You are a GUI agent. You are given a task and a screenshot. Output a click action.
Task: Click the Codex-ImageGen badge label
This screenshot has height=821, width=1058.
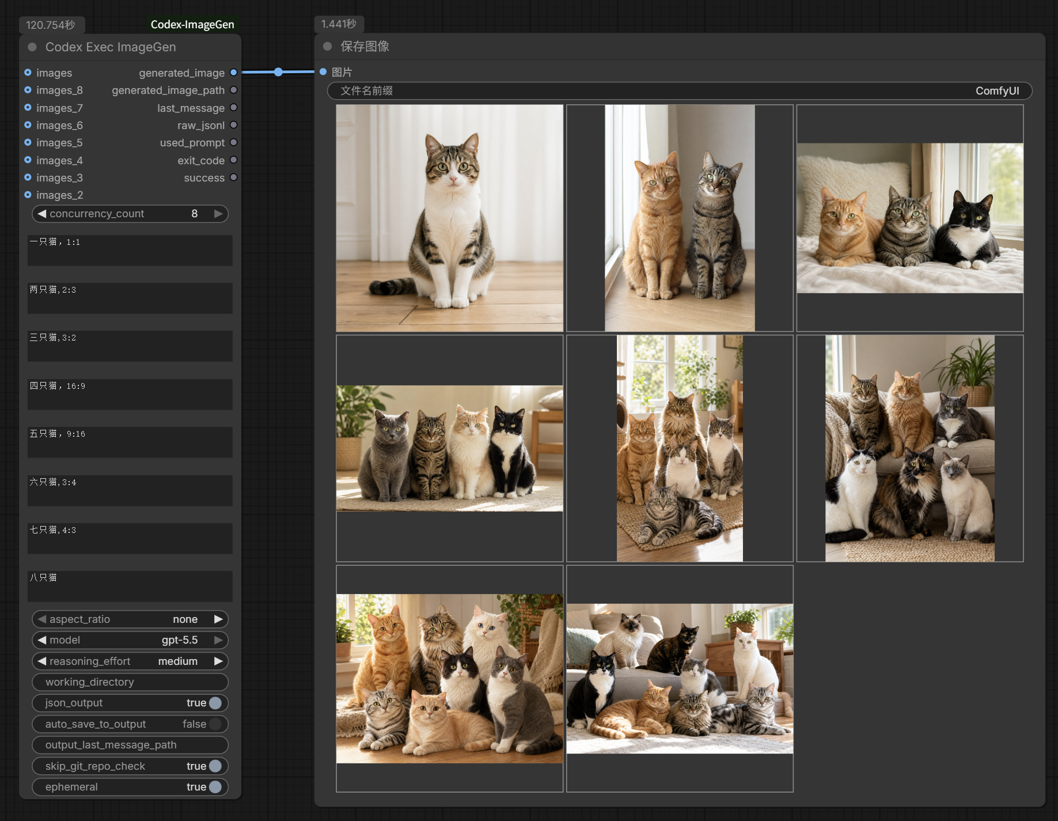tap(192, 24)
